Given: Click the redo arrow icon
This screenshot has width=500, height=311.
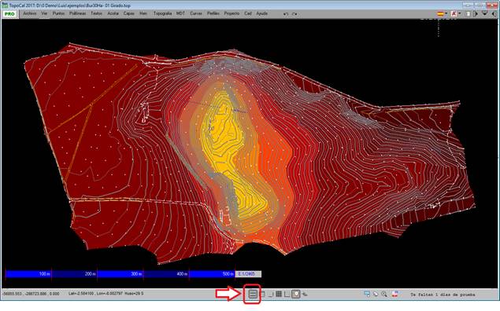Looking at the screenshot, I should [x=295, y=14].
